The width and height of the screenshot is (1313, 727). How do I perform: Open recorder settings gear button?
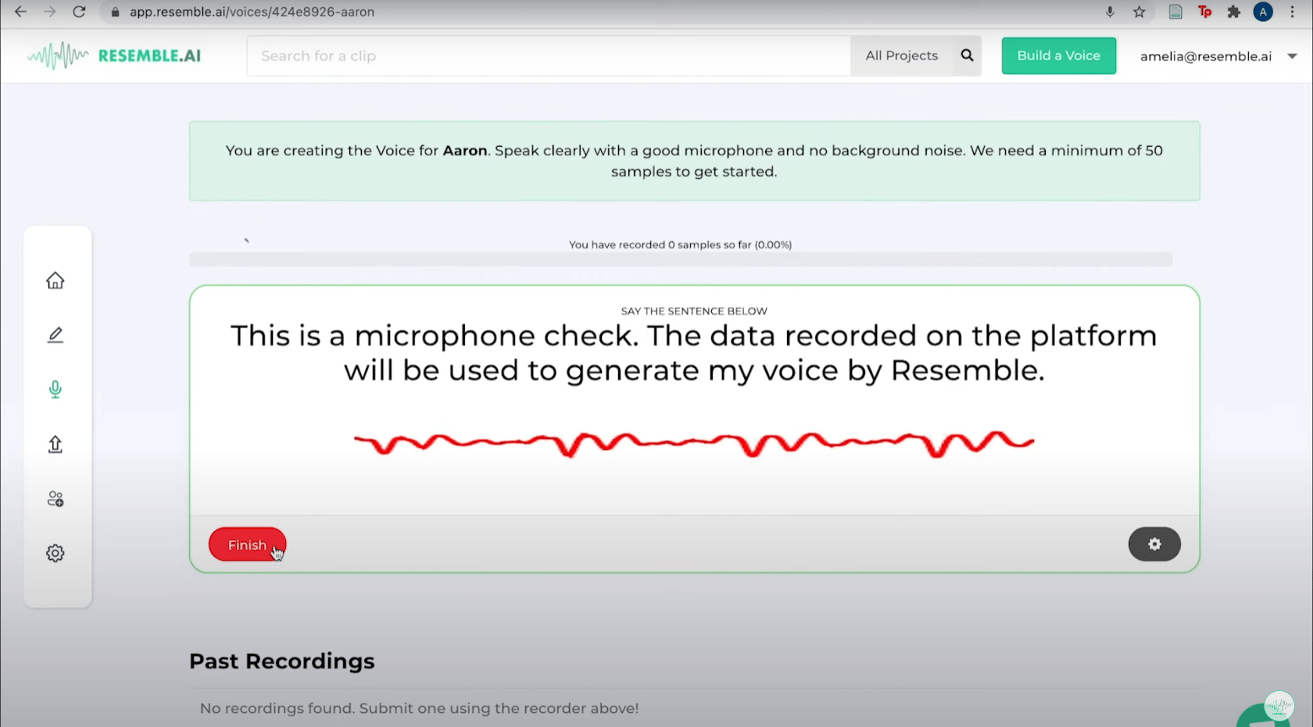[x=1154, y=544]
